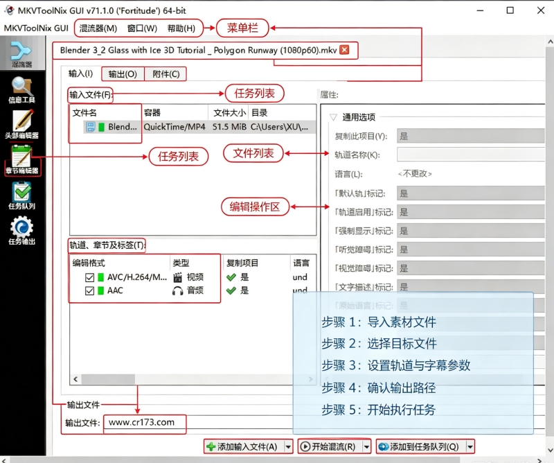Click the green color box of AAC track
This screenshot has width=554, height=463.
[100, 290]
